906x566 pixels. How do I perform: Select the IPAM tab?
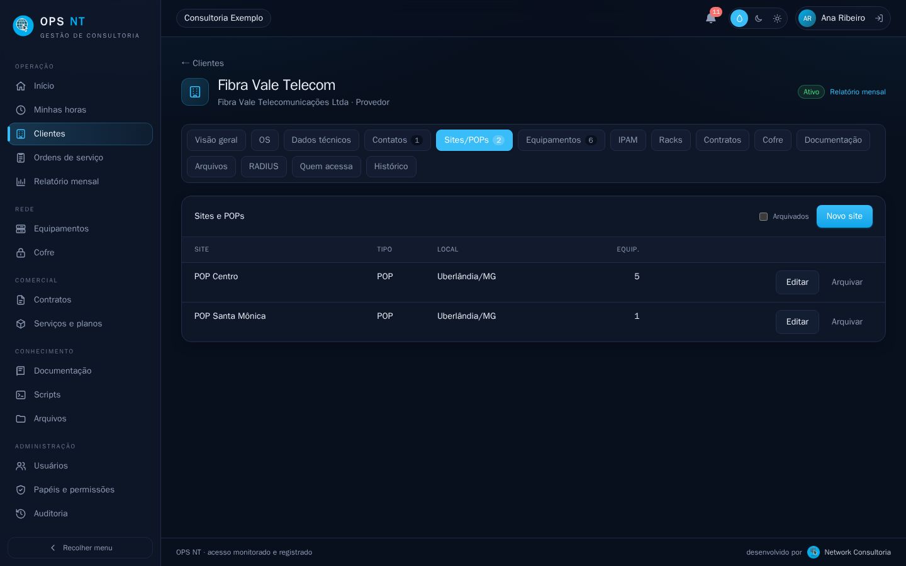tap(628, 140)
